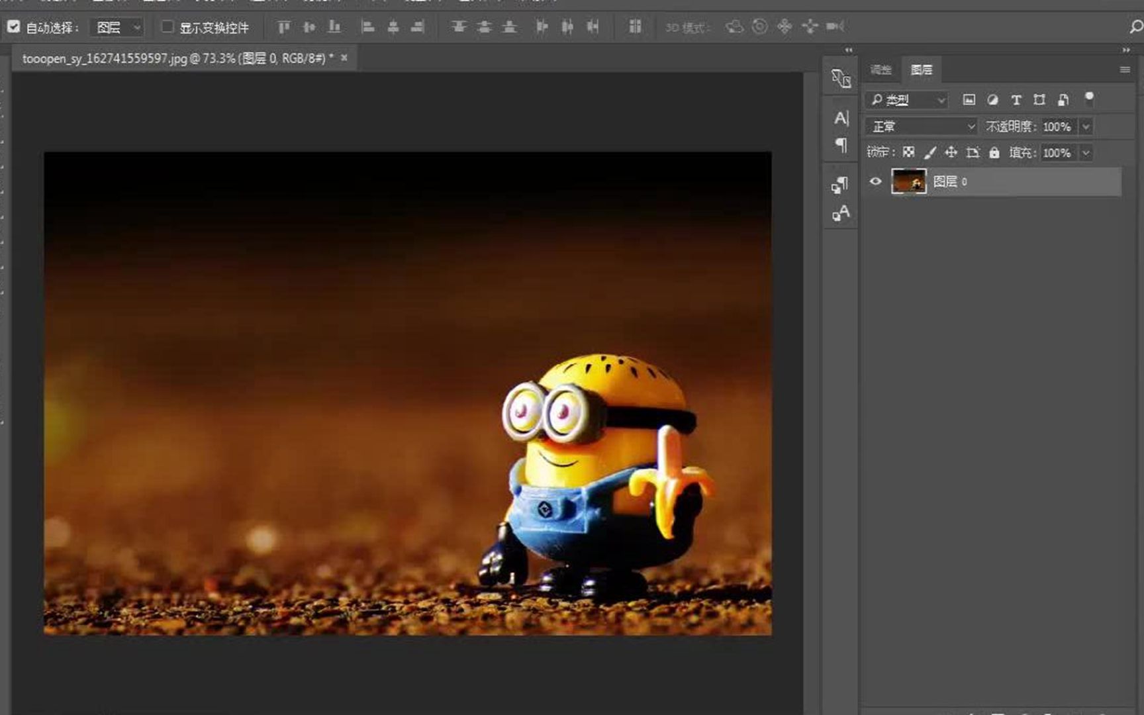Hide 图层 0 with eye icon
This screenshot has height=715, width=1144.
pyautogui.click(x=875, y=181)
